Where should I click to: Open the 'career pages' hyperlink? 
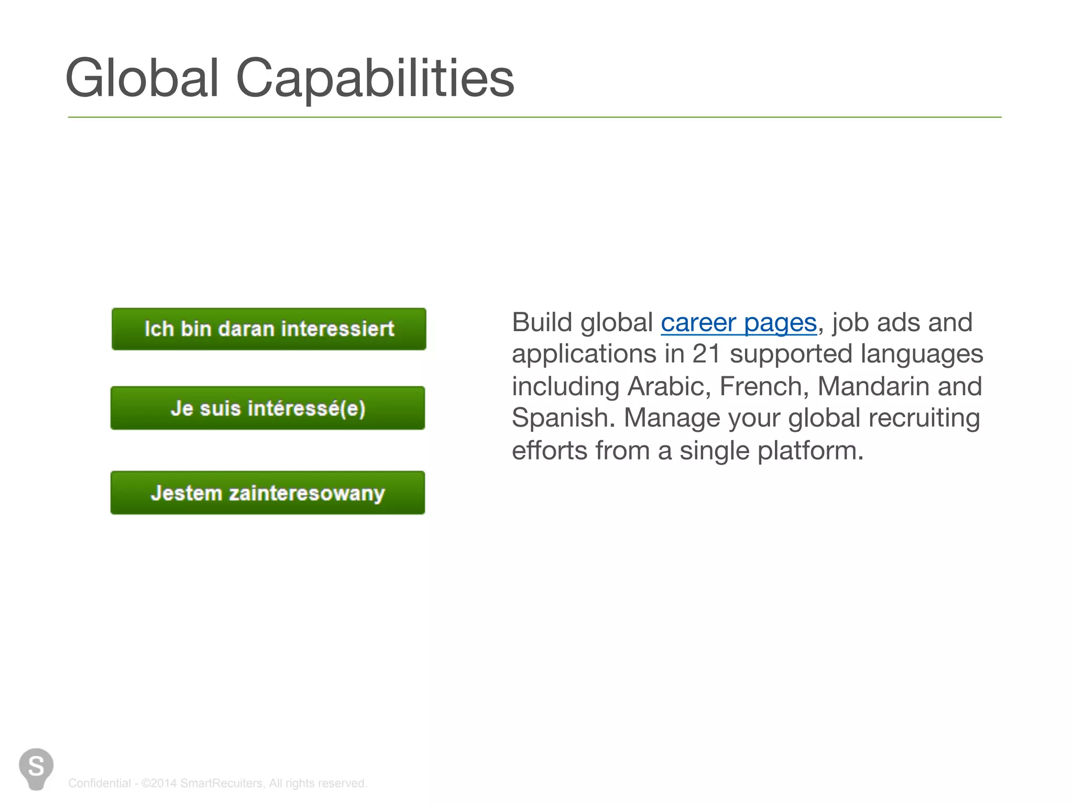(739, 322)
